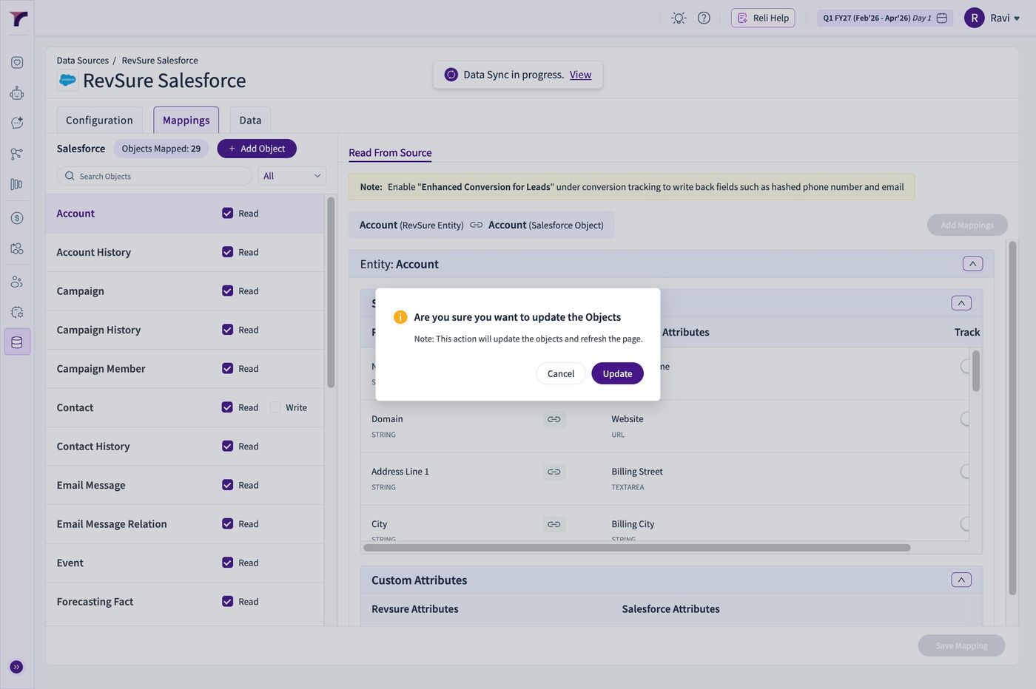Switch to the Configuration tab
The width and height of the screenshot is (1036, 689).
(x=99, y=121)
